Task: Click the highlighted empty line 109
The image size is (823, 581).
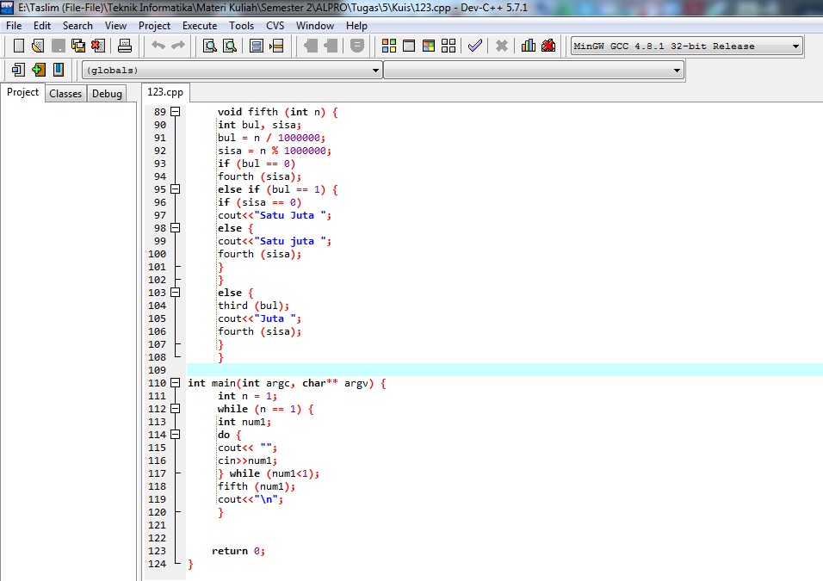Action: [504, 369]
